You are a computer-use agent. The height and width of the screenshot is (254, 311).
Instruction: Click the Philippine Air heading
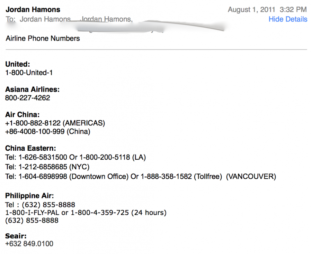click(x=30, y=196)
